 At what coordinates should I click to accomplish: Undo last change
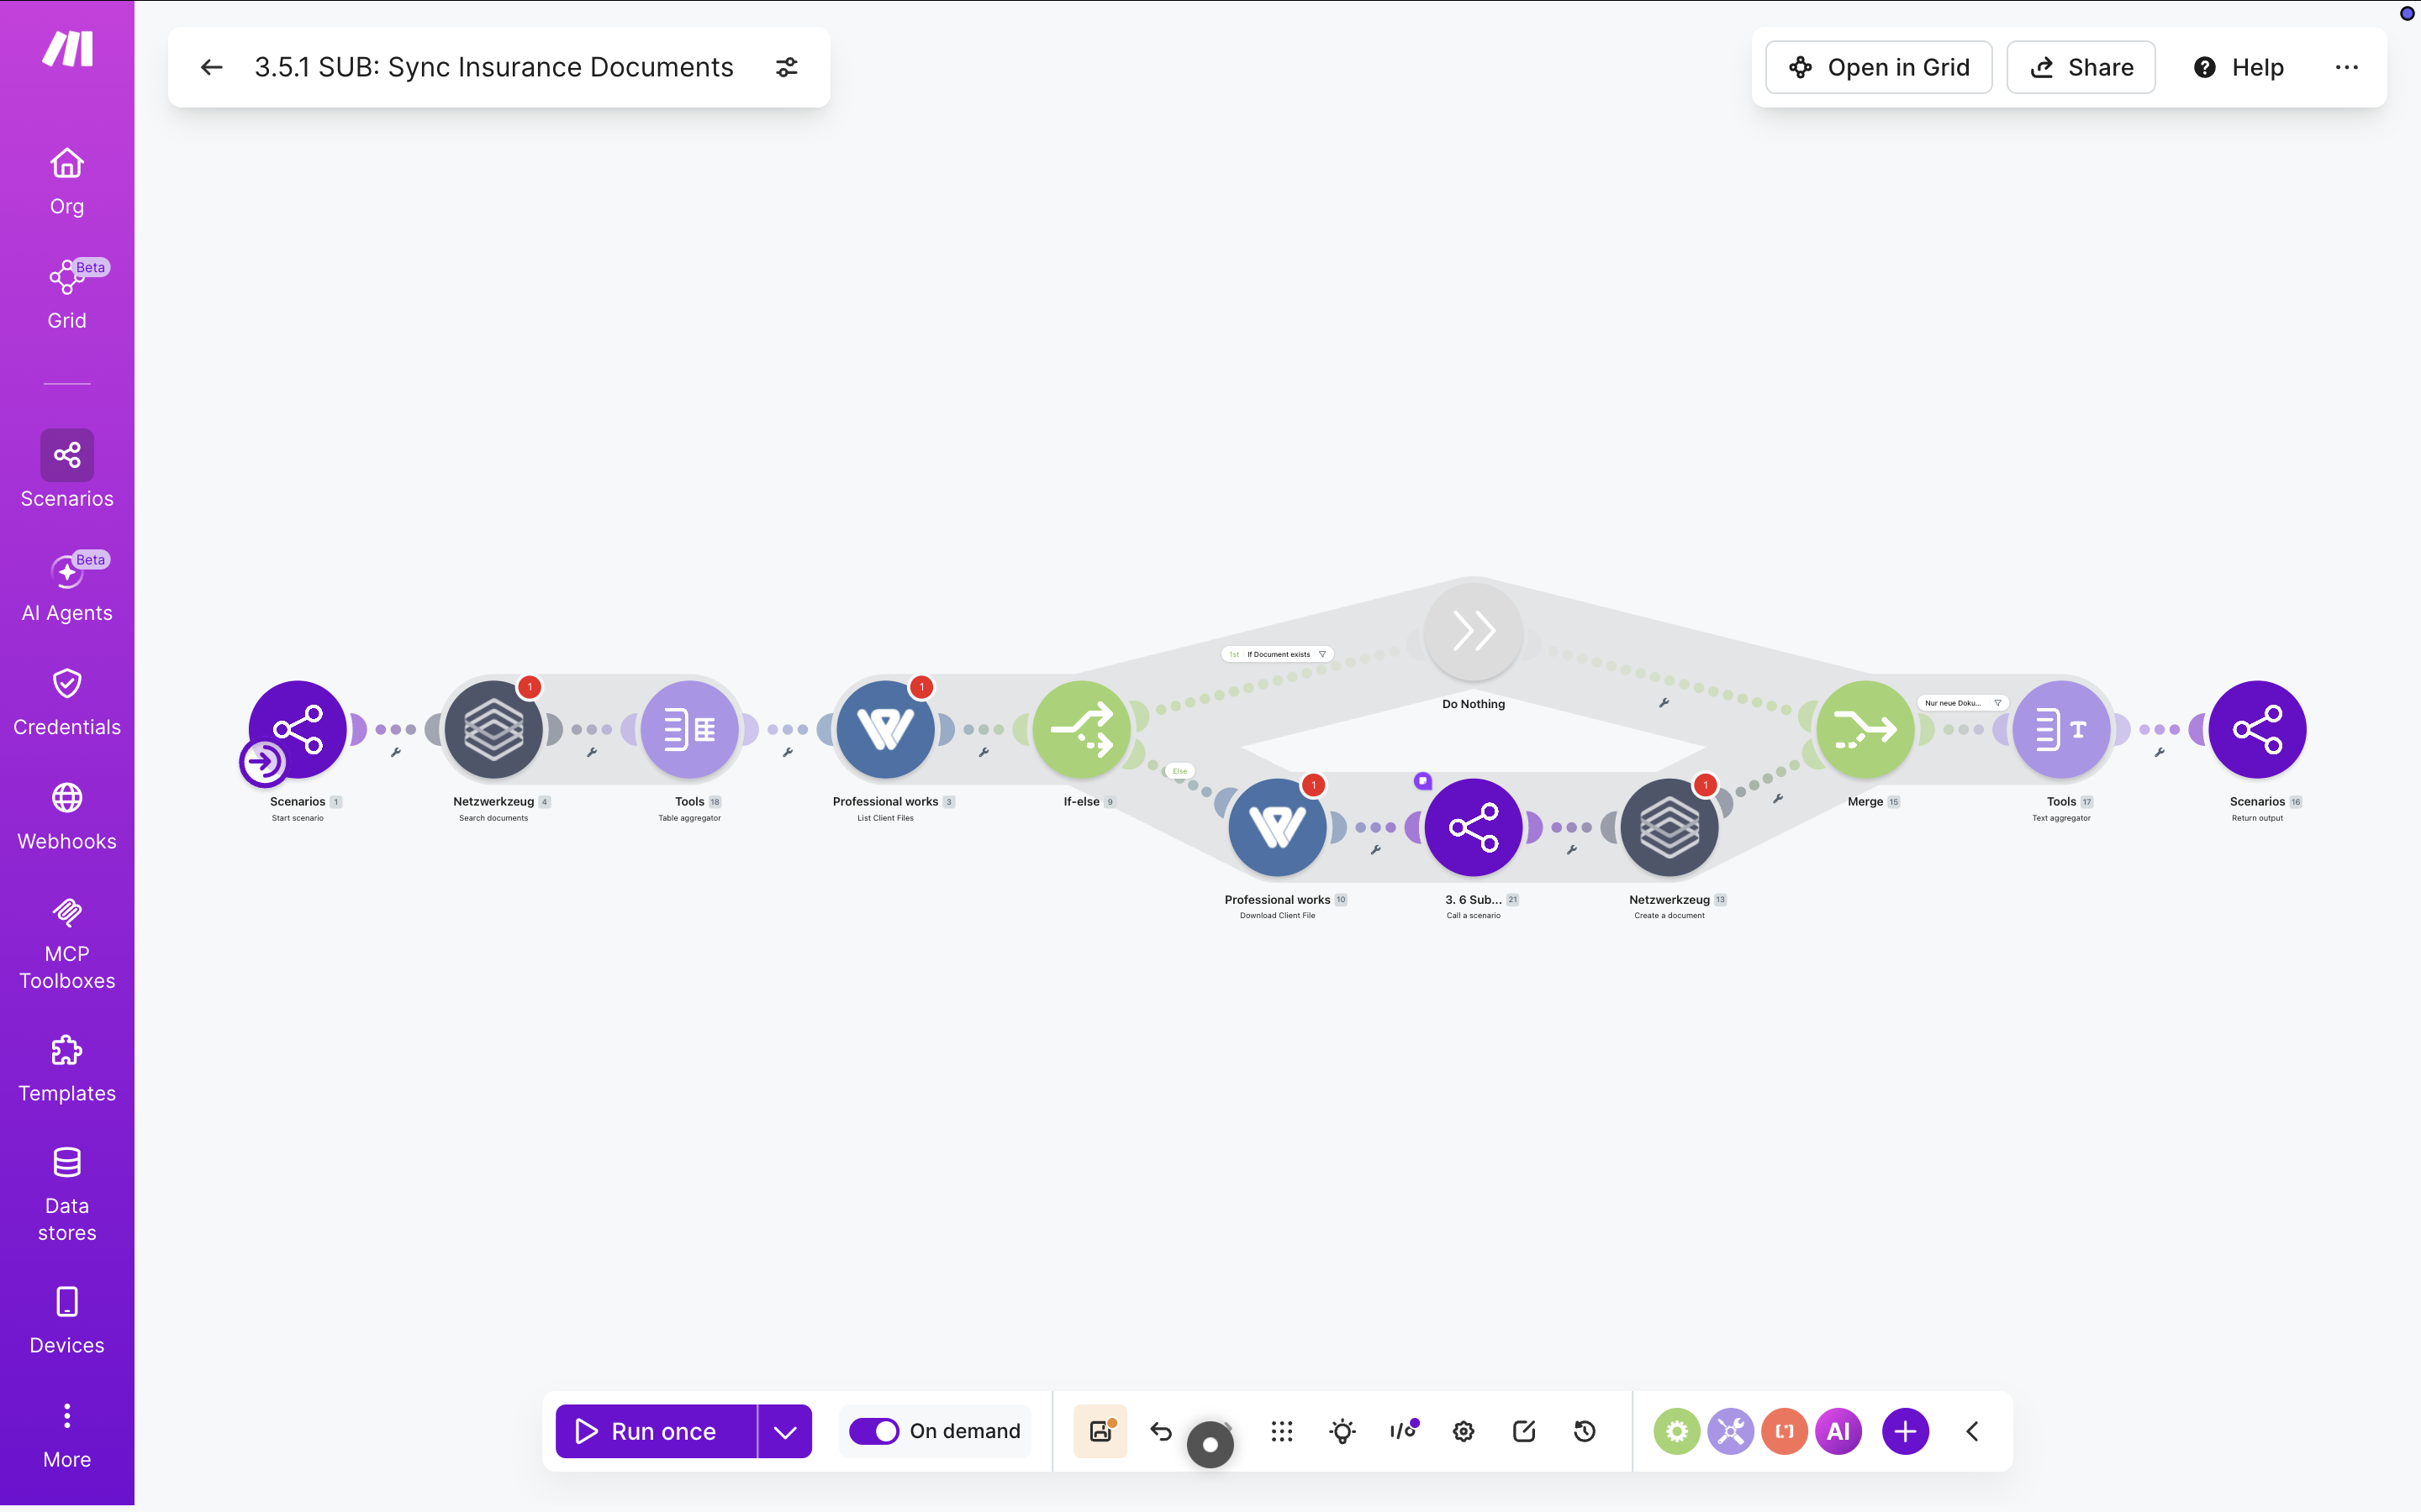click(1160, 1431)
